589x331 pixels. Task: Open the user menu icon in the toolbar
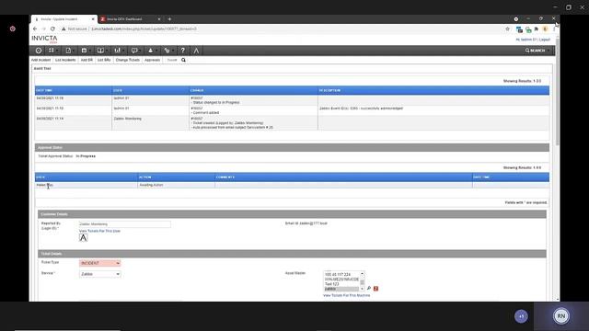151,51
